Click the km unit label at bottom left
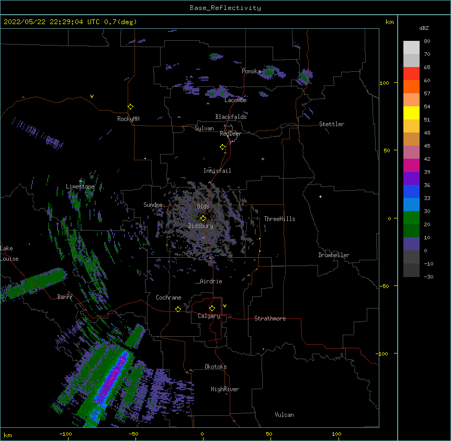451x441 pixels. 8,435
